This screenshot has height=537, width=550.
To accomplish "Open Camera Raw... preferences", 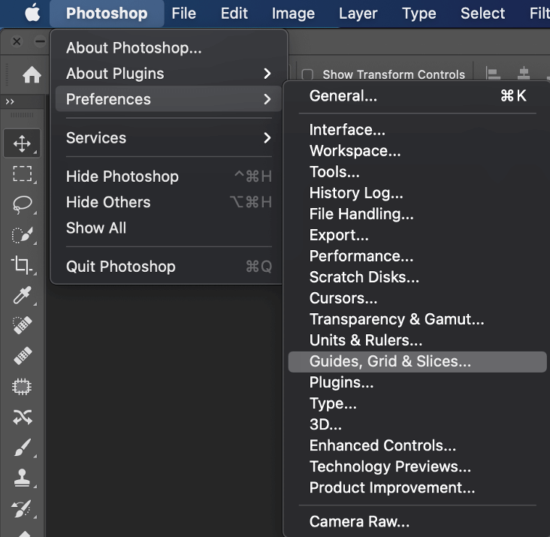I will 418,521.
